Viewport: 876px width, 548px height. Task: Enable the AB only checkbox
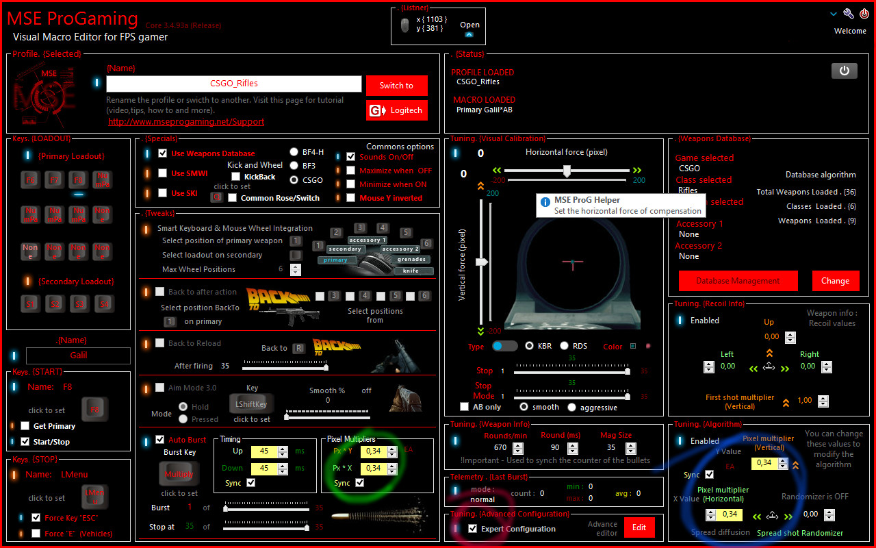465,407
